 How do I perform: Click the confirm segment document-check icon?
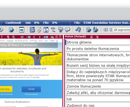point(11,29)
